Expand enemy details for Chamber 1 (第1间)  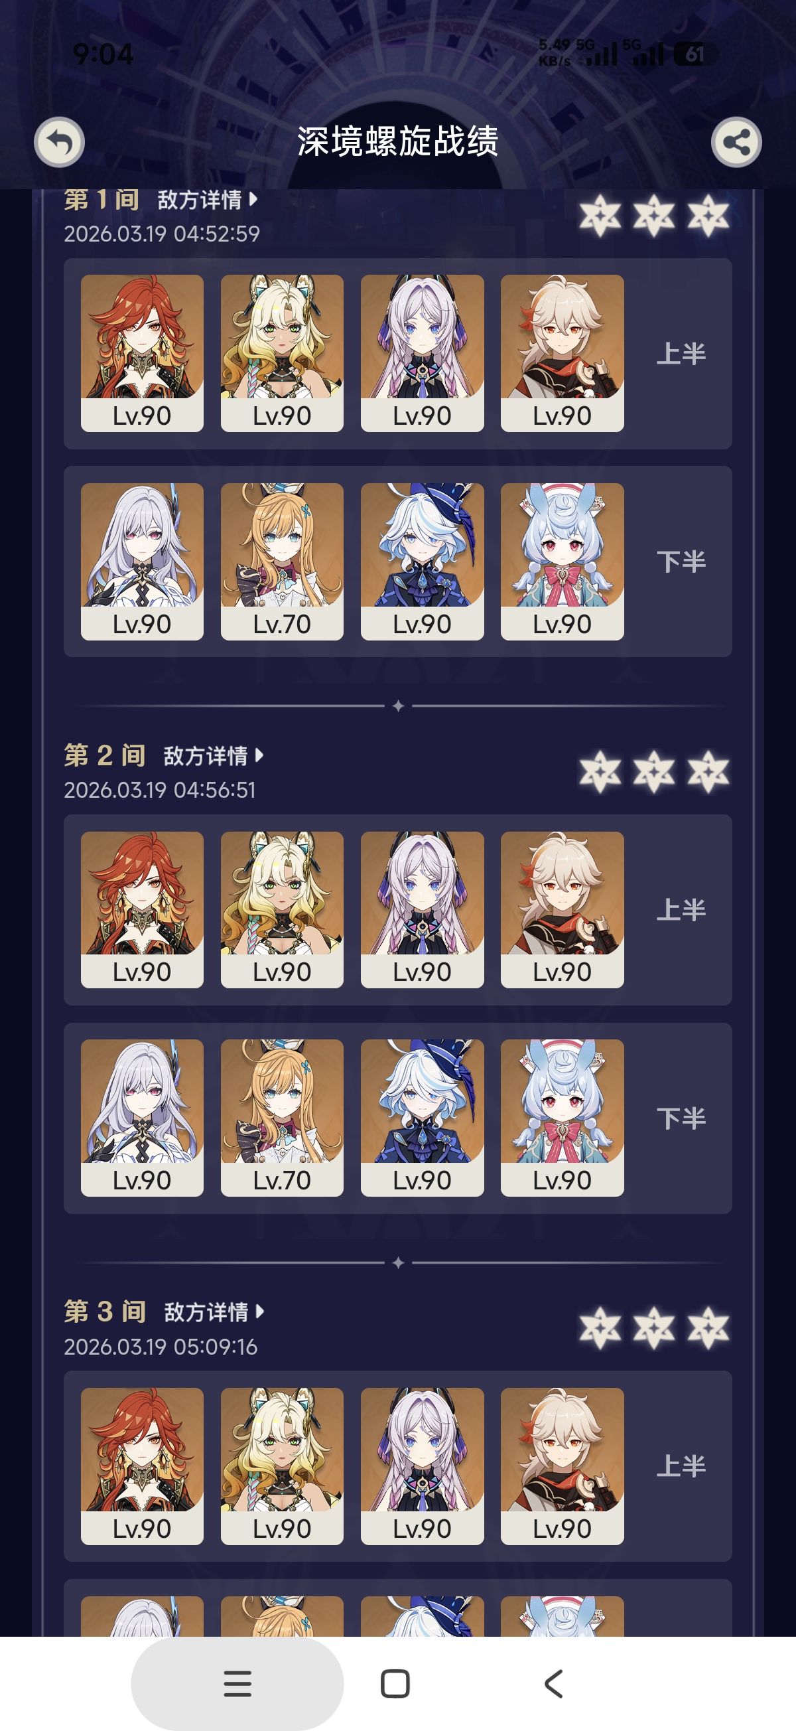(207, 200)
